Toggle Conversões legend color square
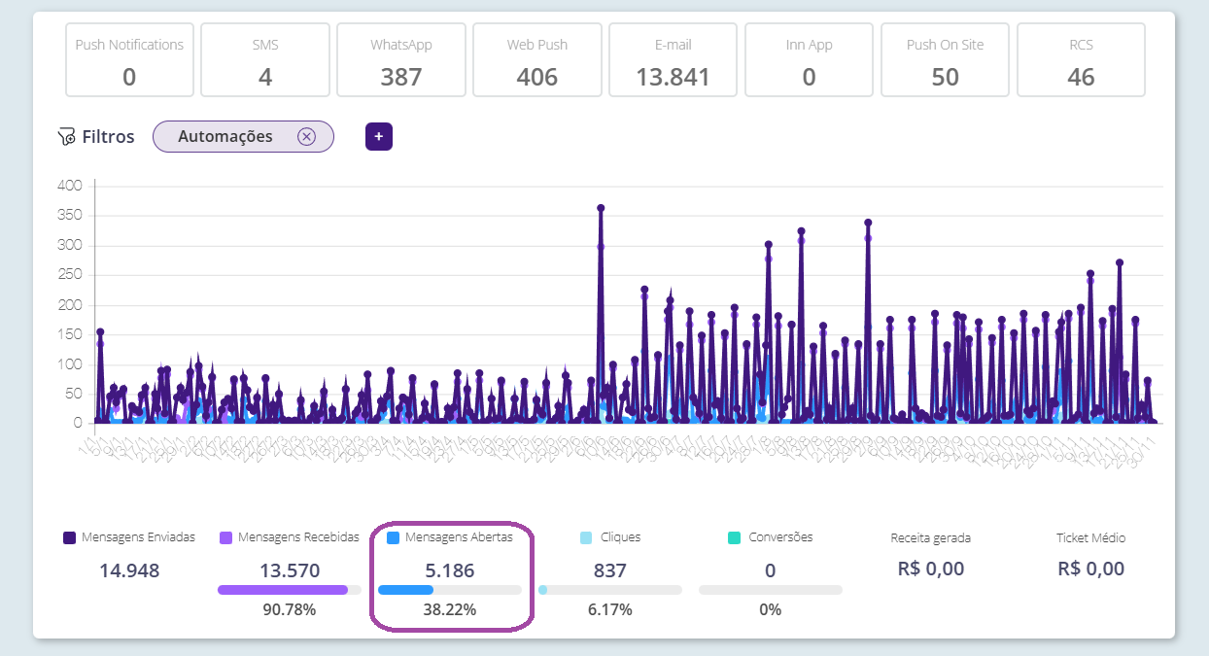 point(734,537)
